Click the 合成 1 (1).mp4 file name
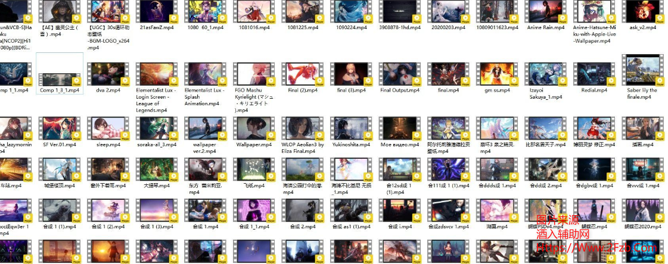The image size is (668, 264). [60, 227]
